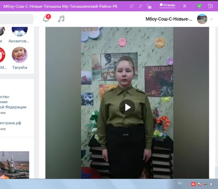Click the bookmark icon in the purple bar
The width and height of the screenshot is (218, 189).
click(x=185, y=6)
